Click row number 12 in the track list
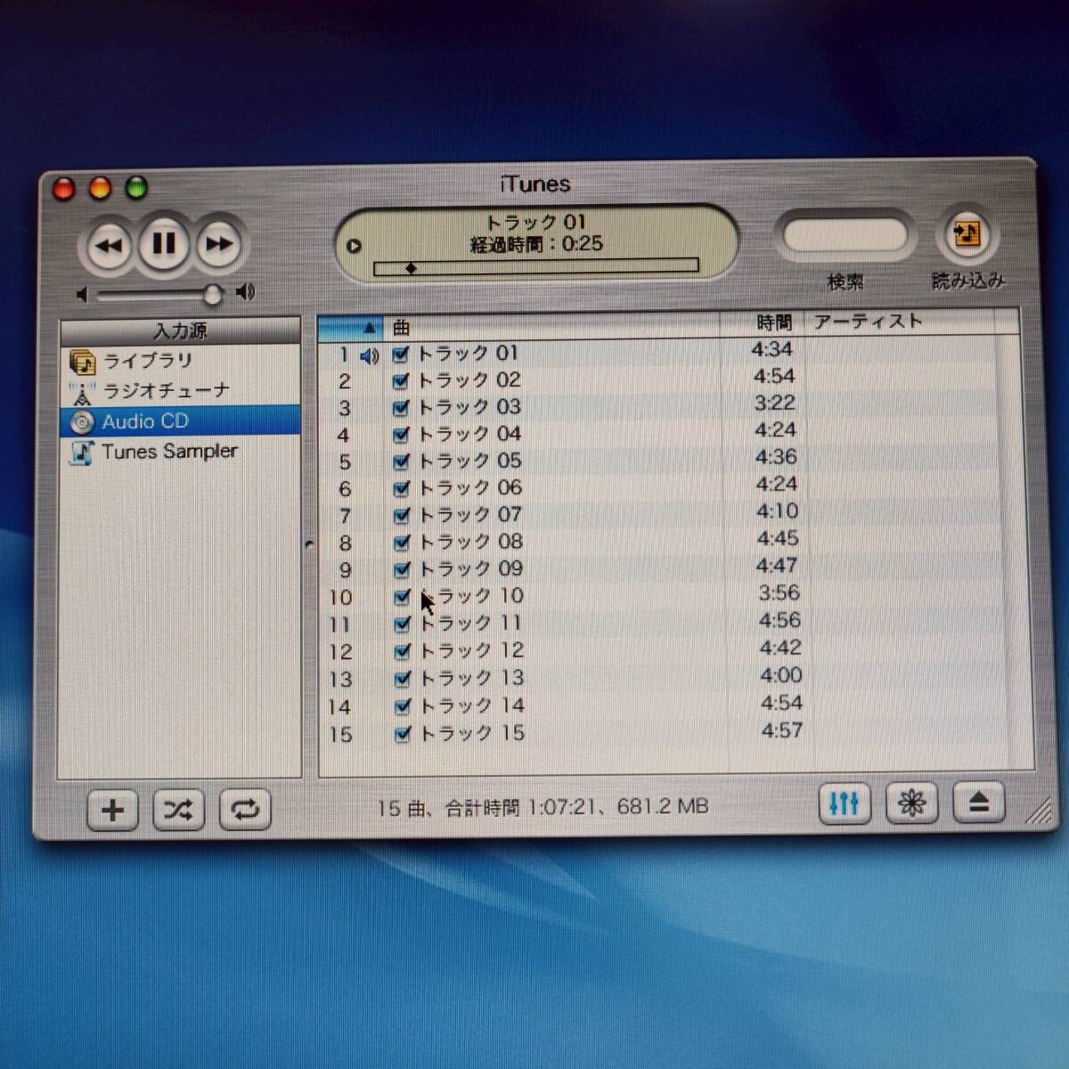 341,652
